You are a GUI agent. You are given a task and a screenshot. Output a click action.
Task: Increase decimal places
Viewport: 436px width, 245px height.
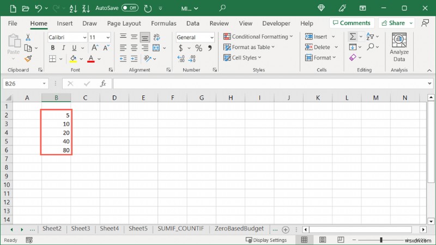tap(181, 59)
